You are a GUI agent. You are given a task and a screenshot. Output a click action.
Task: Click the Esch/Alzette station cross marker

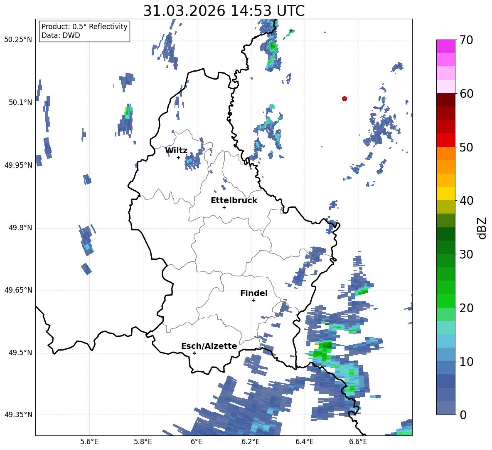(x=194, y=353)
